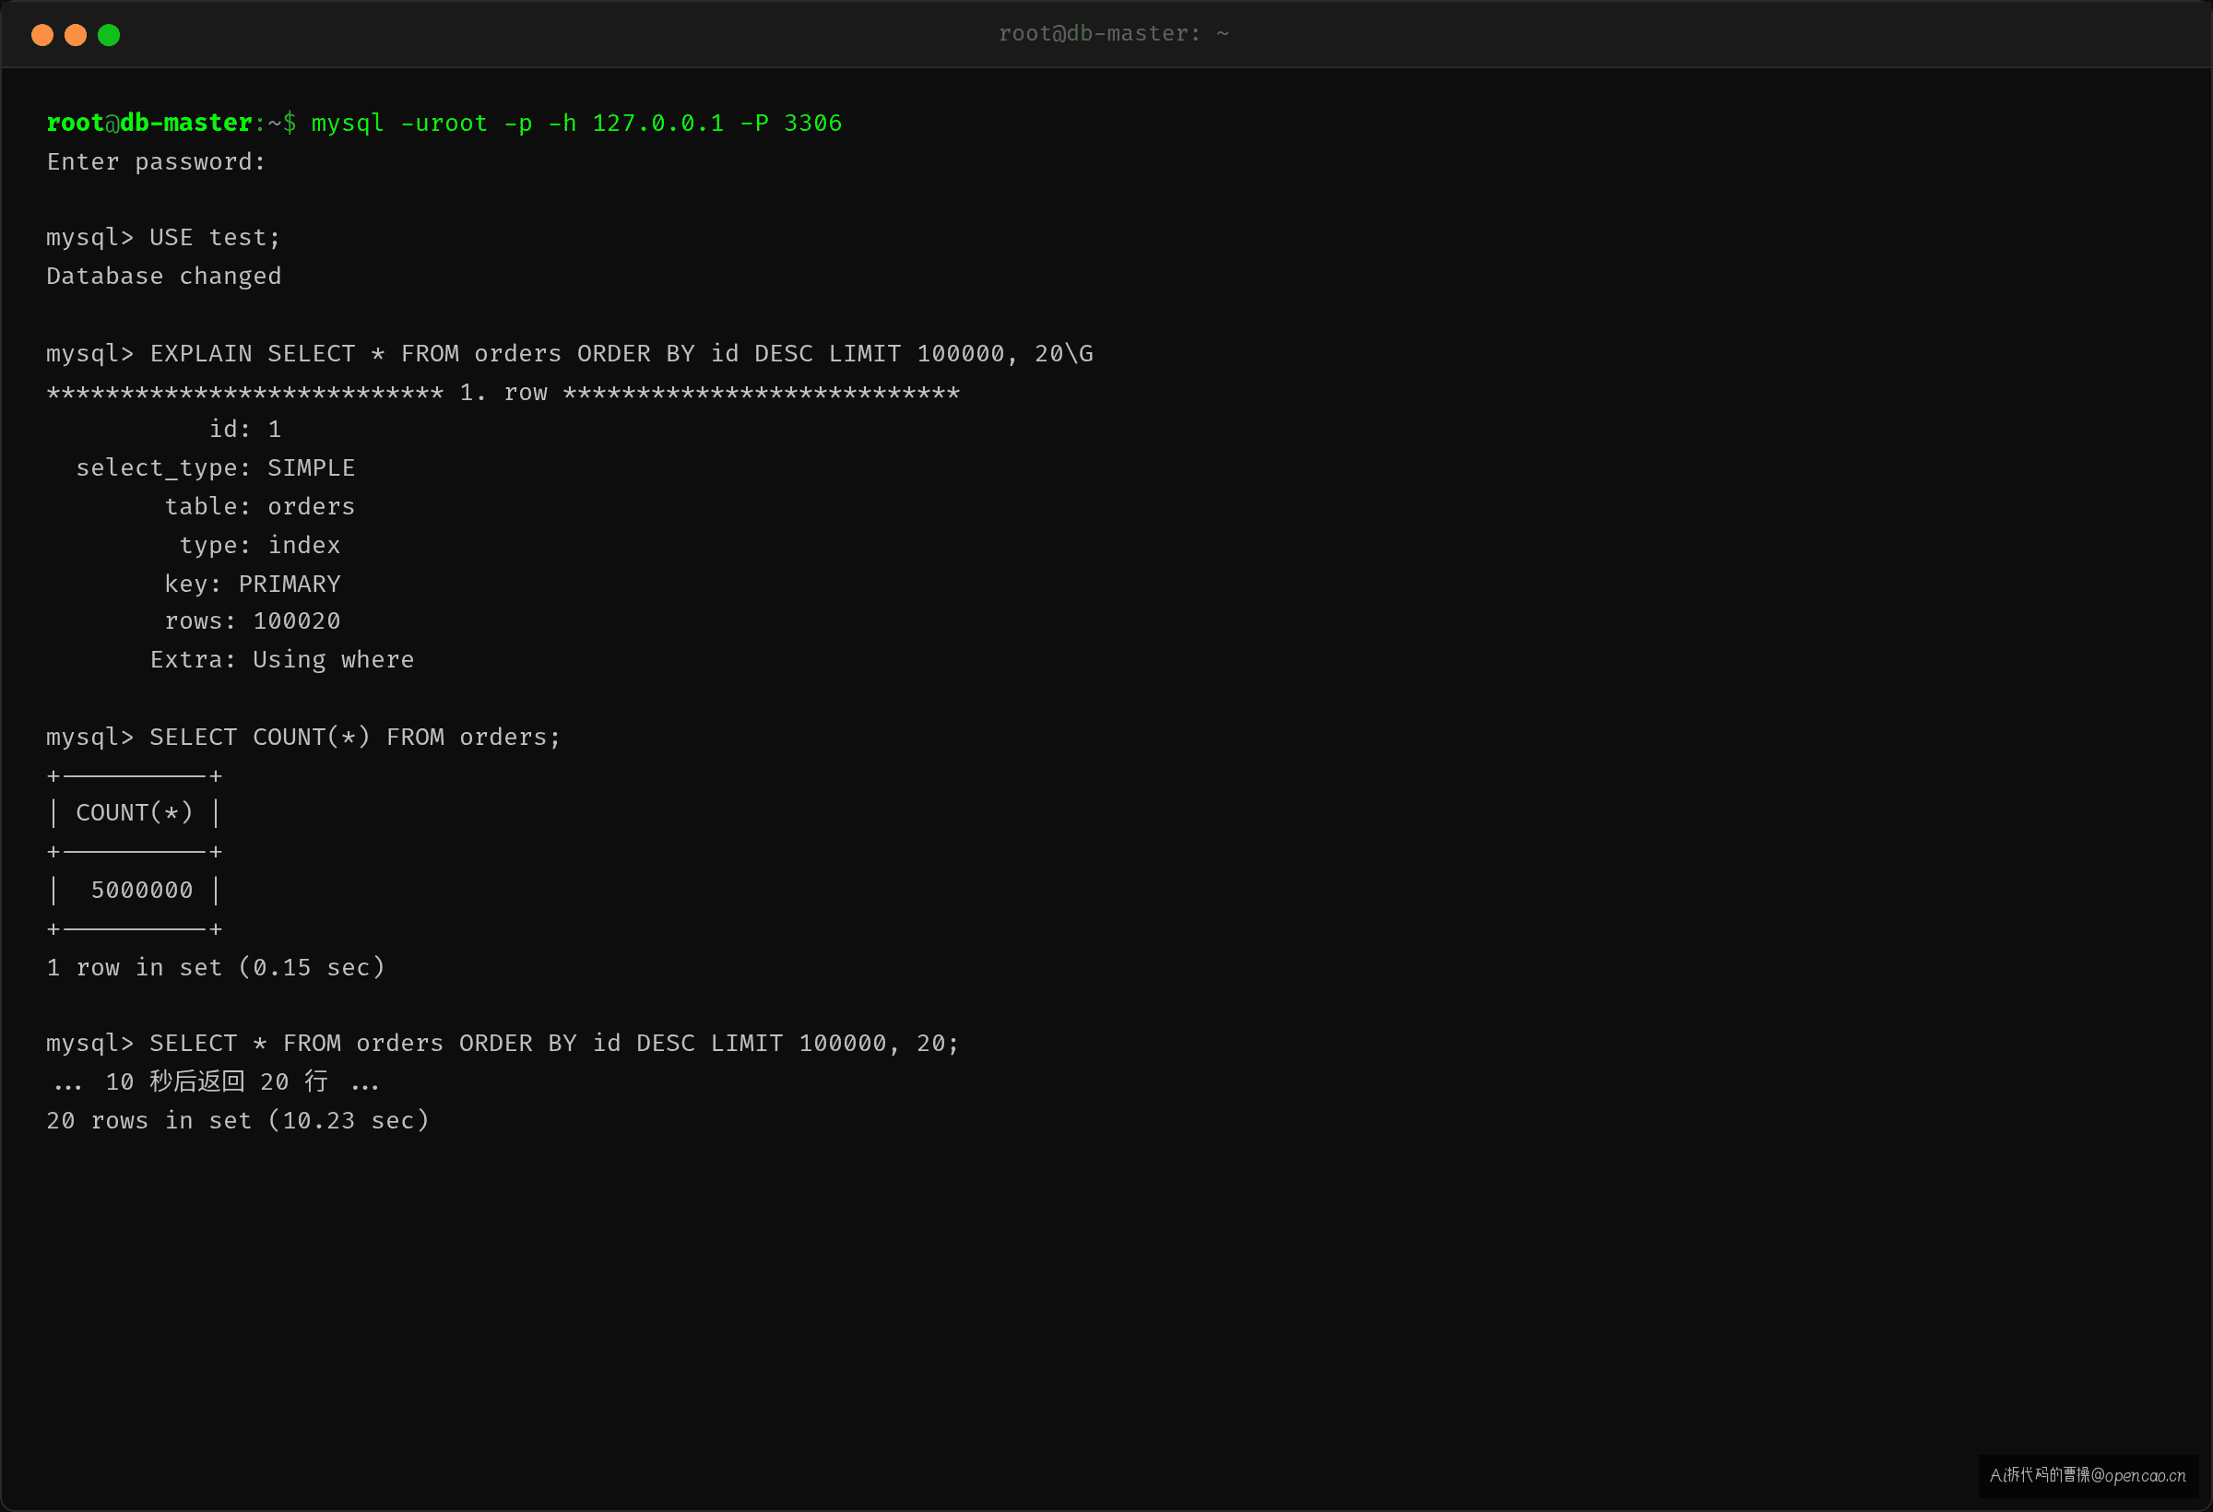Click the 5000000 count result cell
The height and width of the screenshot is (1512, 2213).
[x=141, y=891]
